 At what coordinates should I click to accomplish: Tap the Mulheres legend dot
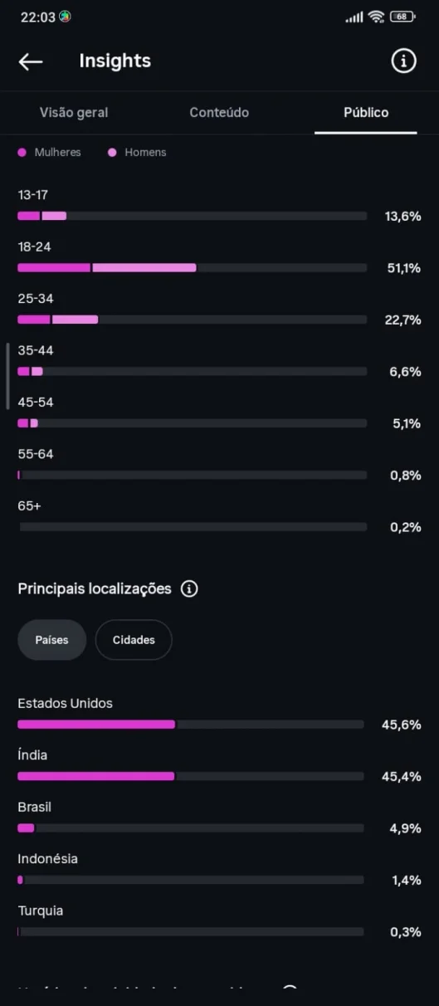[x=22, y=153]
